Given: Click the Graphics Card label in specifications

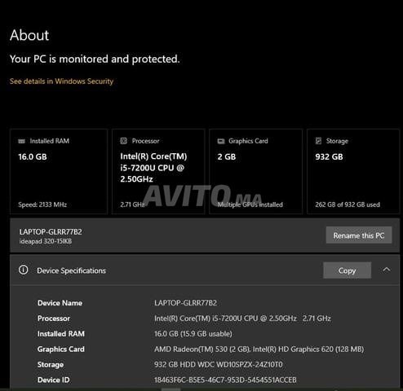Looking at the screenshot, I should (61, 349).
